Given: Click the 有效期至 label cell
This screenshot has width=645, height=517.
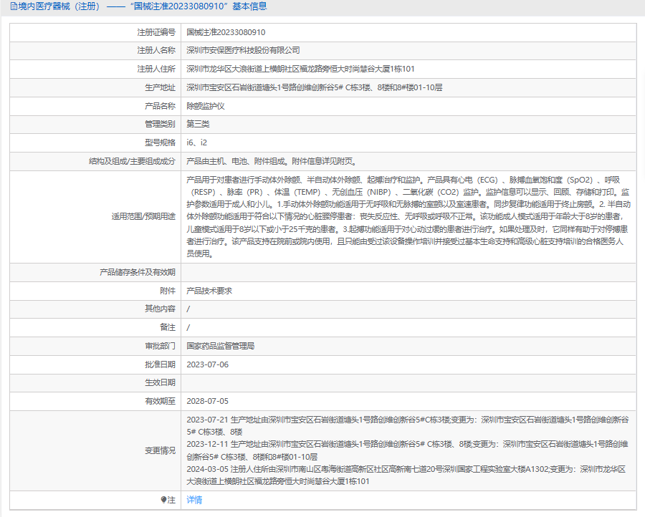Looking at the screenshot, I should (x=95, y=401).
